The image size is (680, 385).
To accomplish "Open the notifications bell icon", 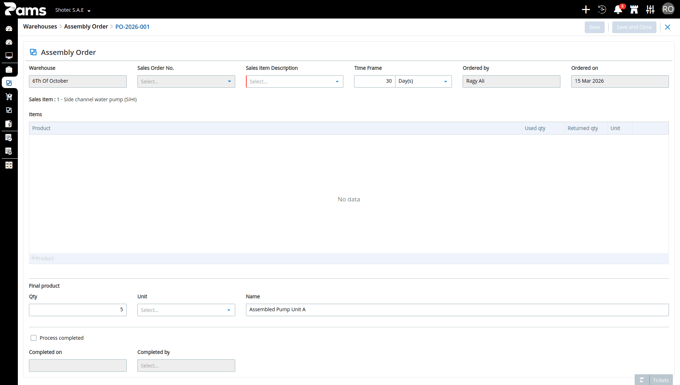I will click(x=618, y=10).
